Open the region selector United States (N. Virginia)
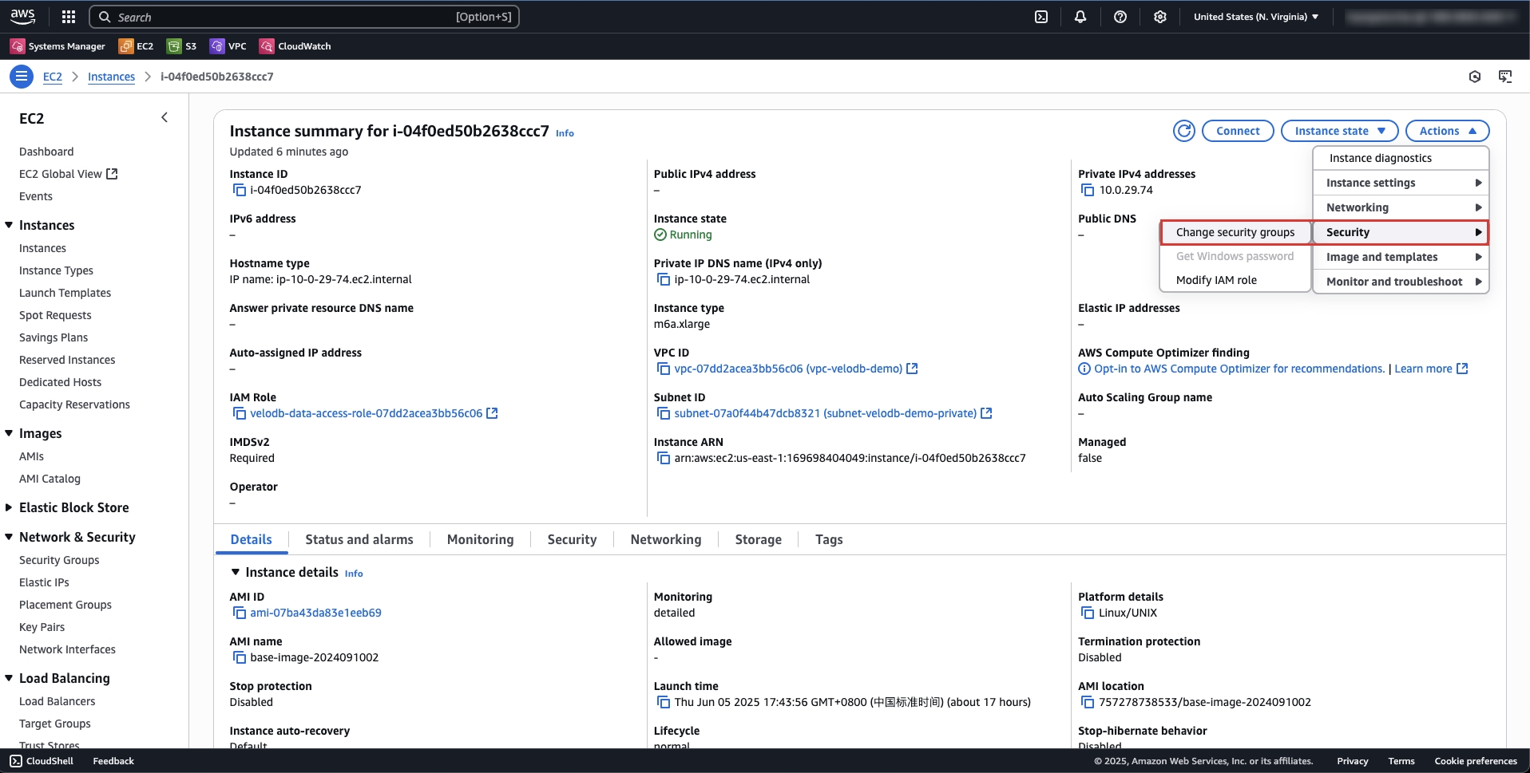 [x=1256, y=17]
